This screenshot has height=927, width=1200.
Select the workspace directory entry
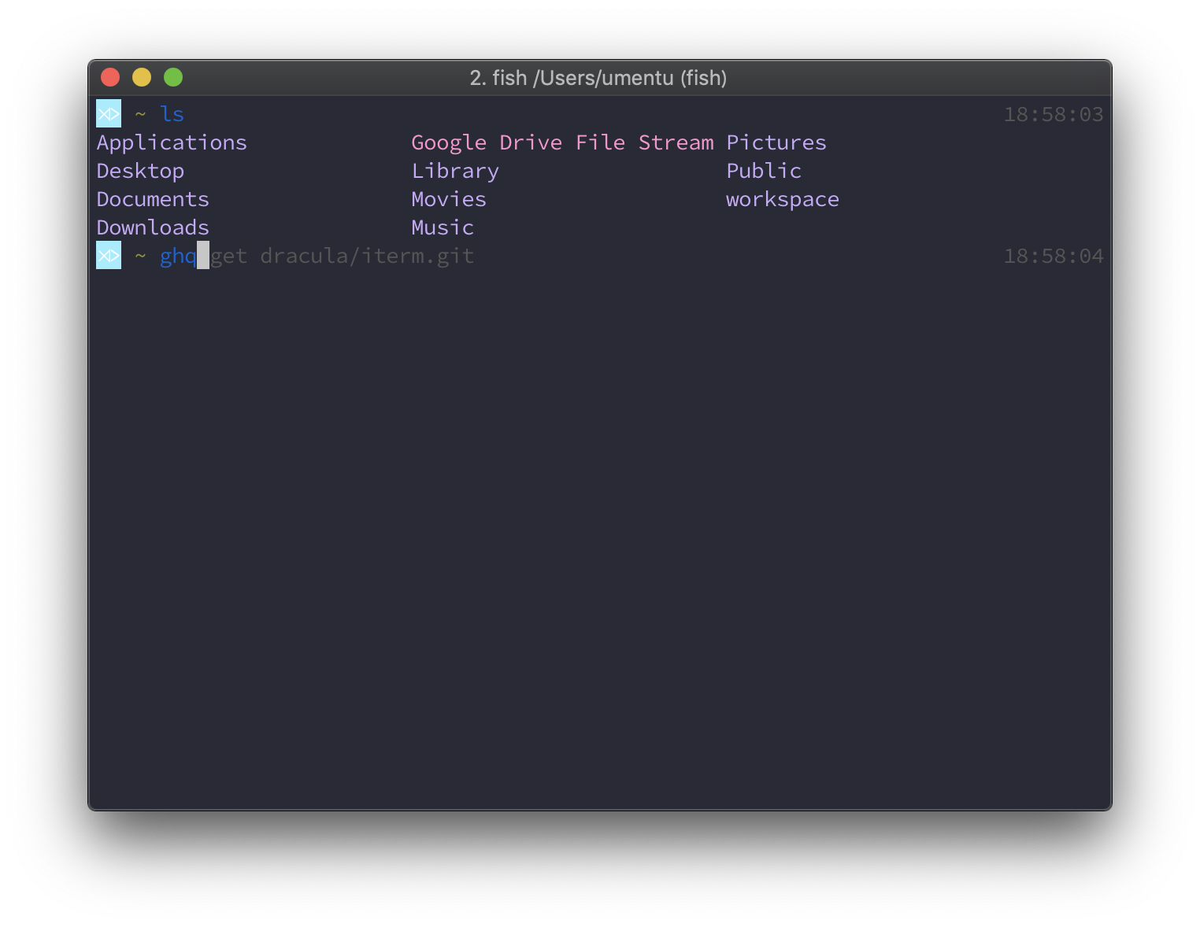coord(783,199)
